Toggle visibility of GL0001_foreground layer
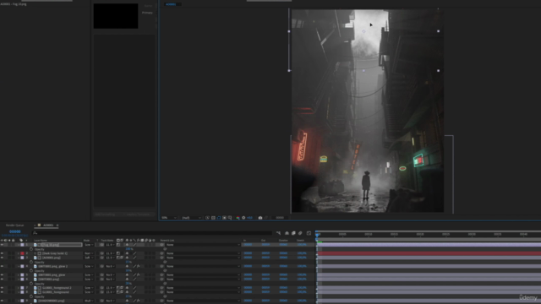541x304 pixels. 2,292
